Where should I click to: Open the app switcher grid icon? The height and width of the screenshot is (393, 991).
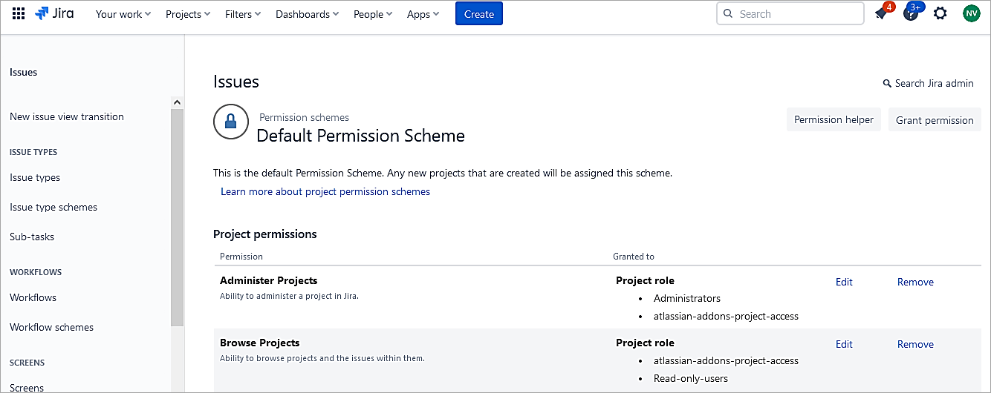pyautogui.click(x=19, y=14)
